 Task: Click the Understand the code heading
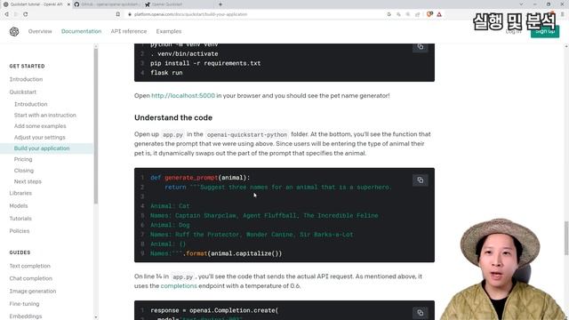[x=173, y=118]
